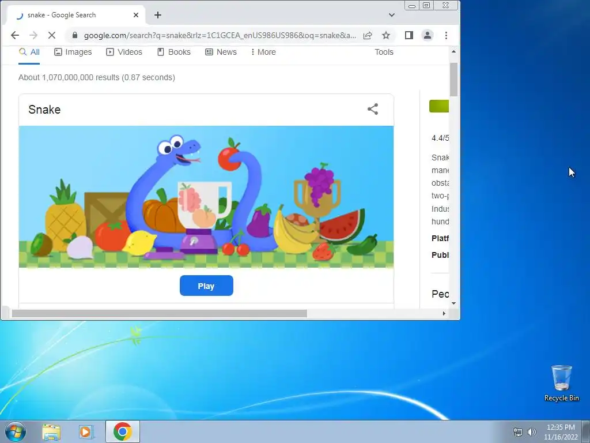Open the tab search dropdown

[392, 15]
